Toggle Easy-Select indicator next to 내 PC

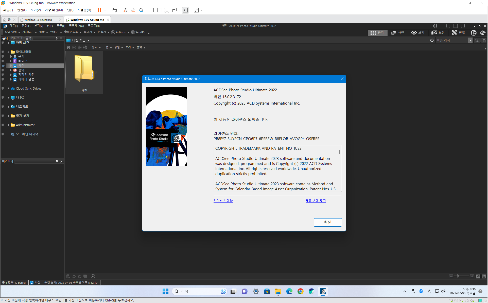click(3, 98)
